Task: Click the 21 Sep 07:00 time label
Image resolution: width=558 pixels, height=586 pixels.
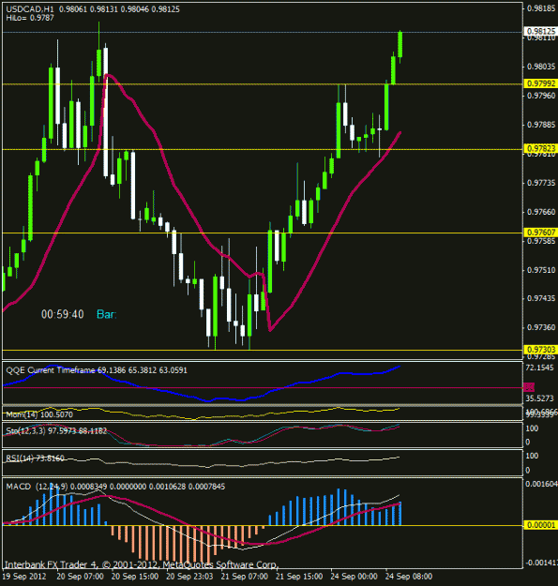Action: coord(245,577)
